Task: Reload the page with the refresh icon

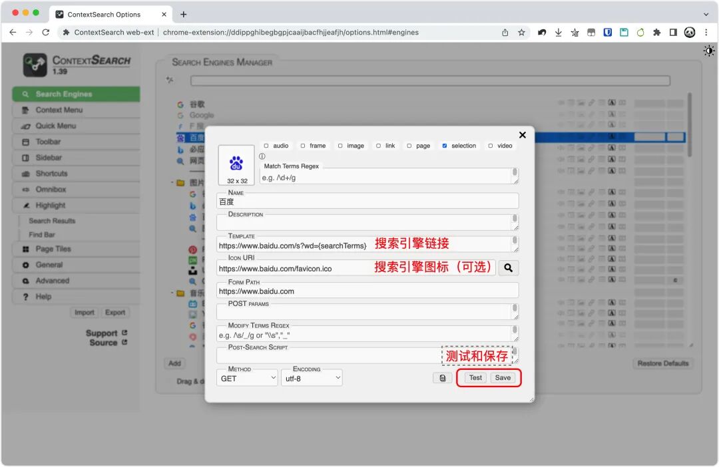Action: coord(45,33)
